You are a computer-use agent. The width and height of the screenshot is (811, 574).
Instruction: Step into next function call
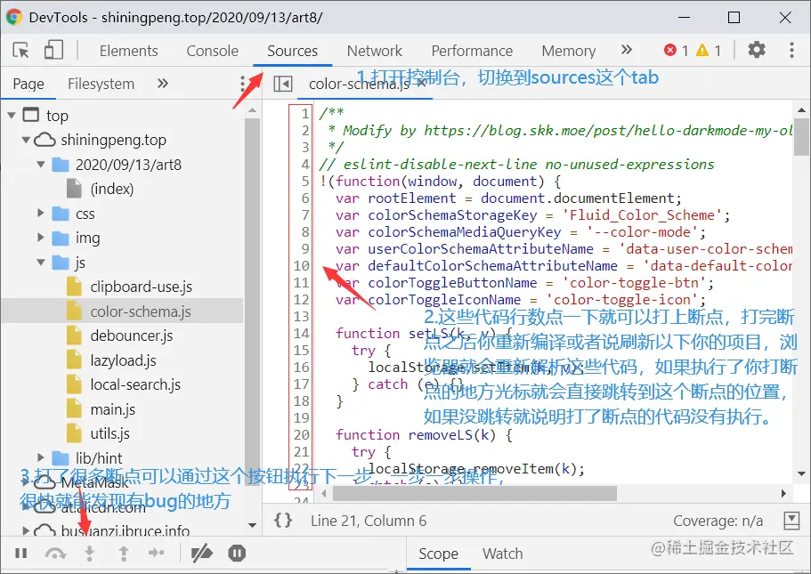tap(90, 554)
